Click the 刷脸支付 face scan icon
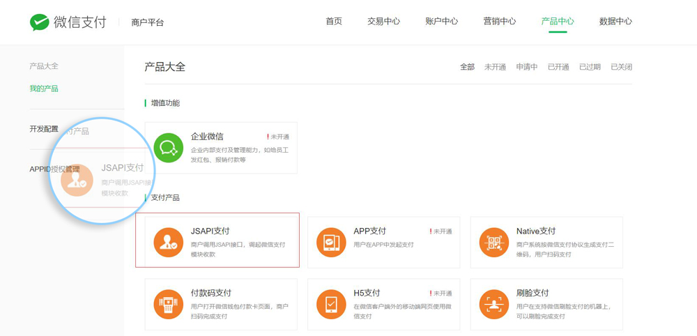This screenshot has height=336, width=697. coord(494,305)
